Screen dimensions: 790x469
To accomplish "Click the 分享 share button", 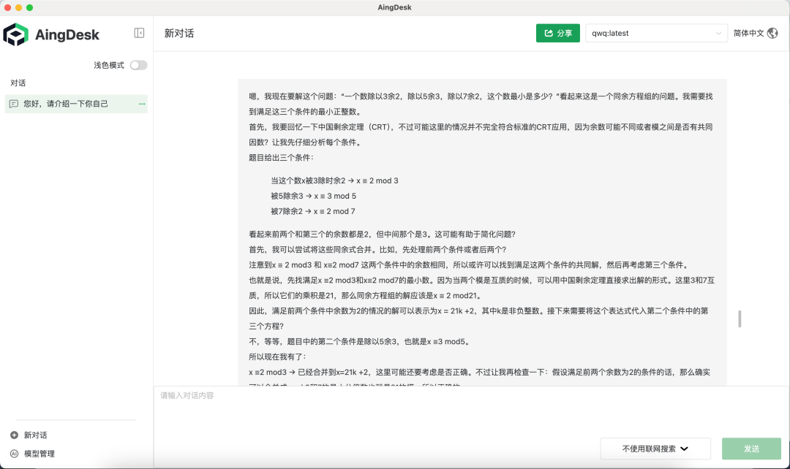I will (557, 33).
